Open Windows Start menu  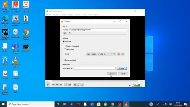[x=3, y=104]
